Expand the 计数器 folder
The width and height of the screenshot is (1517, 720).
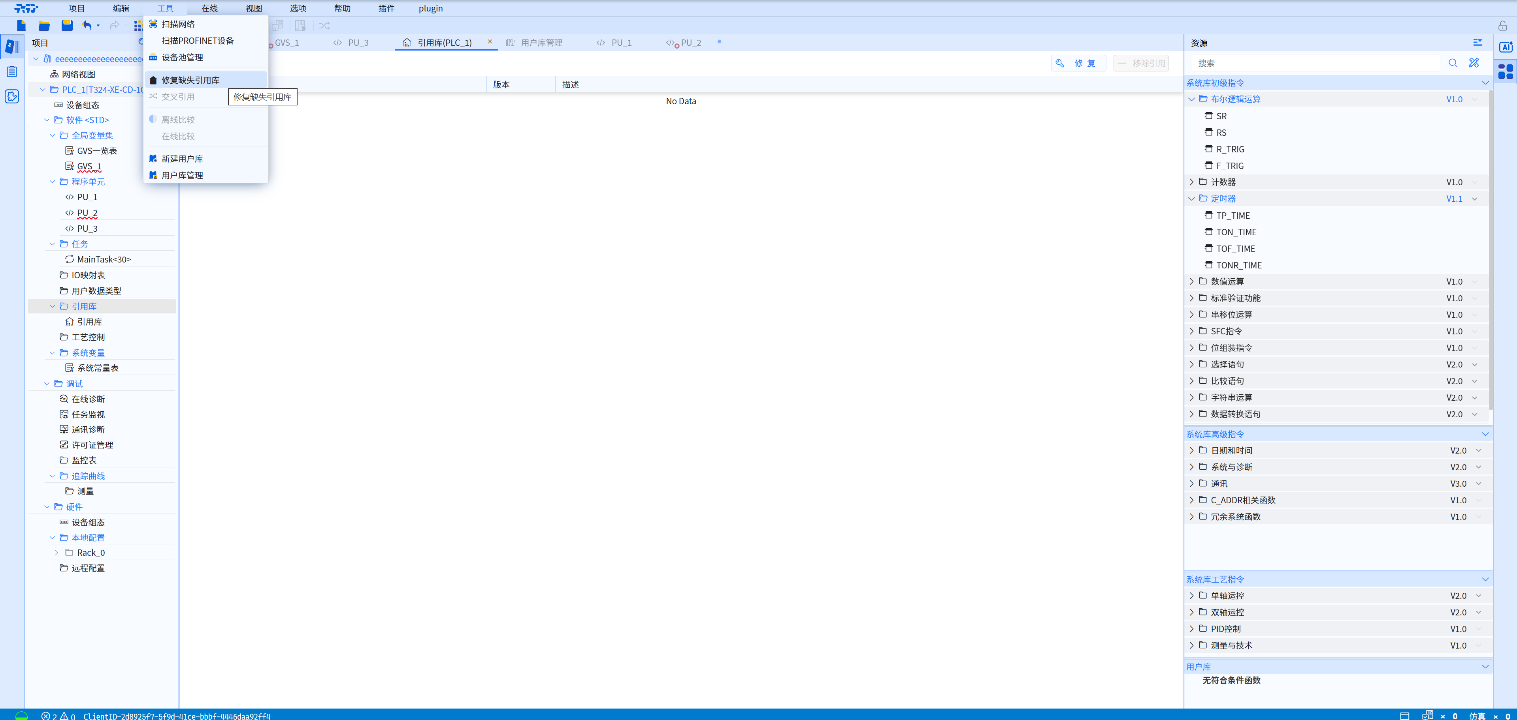click(x=1192, y=182)
